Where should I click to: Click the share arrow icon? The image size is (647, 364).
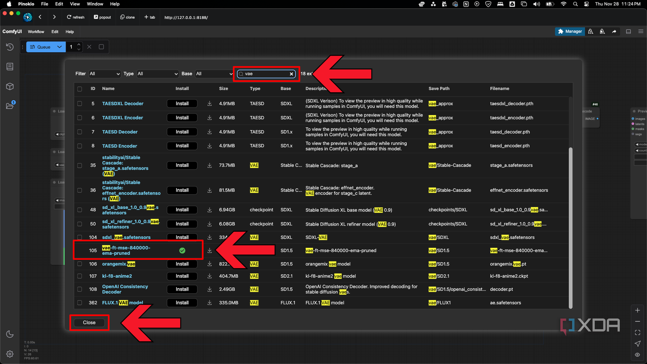coord(614,31)
